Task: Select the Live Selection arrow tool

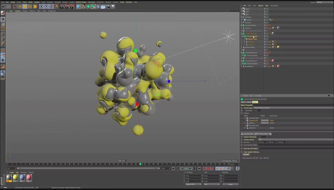Action: tap(15, 7)
